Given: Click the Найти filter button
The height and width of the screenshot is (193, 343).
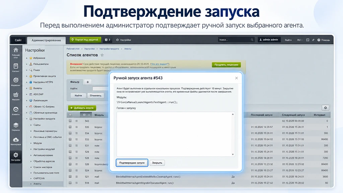Looking at the screenshot, I should click(78, 95).
